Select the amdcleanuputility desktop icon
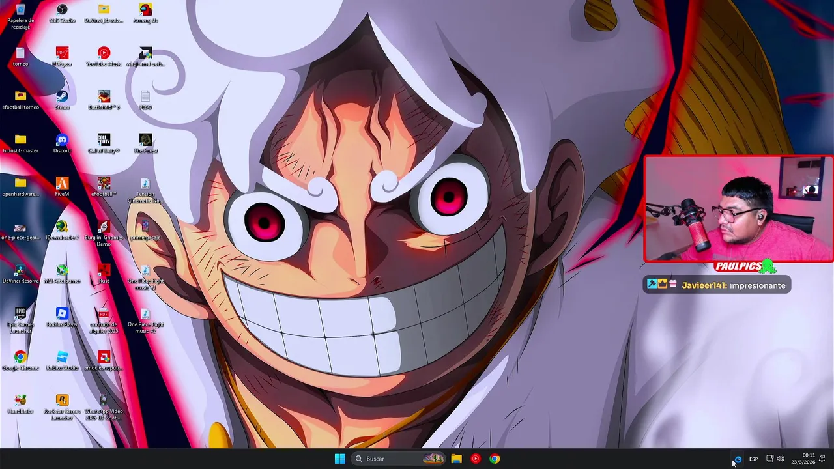This screenshot has width=834, height=469. click(x=104, y=361)
